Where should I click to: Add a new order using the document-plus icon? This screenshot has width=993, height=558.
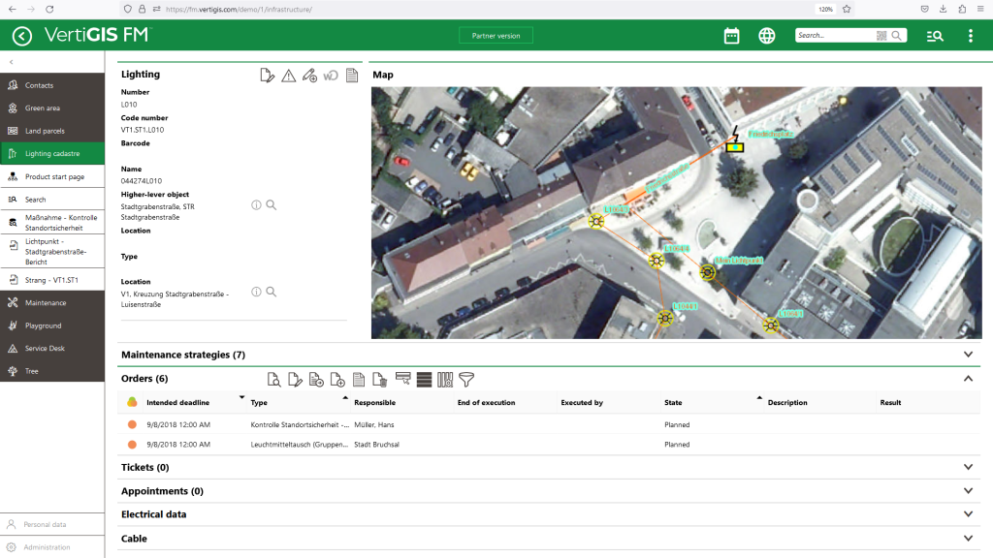(x=337, y=380)
